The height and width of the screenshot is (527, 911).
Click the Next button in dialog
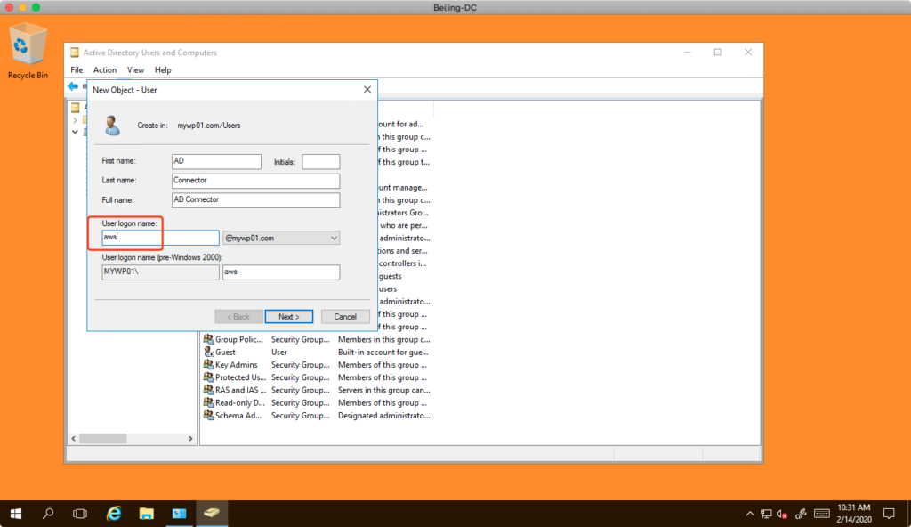pyautogui.click(x=289, y=317)
